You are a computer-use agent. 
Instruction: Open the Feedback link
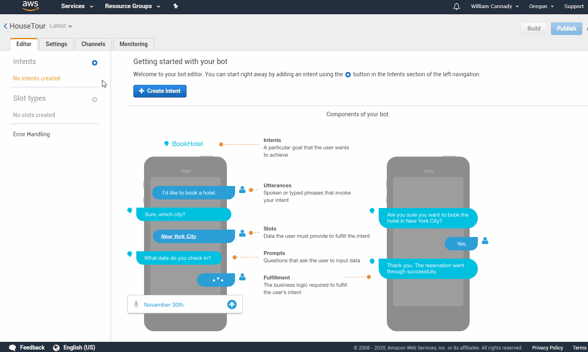coord(32,348)
